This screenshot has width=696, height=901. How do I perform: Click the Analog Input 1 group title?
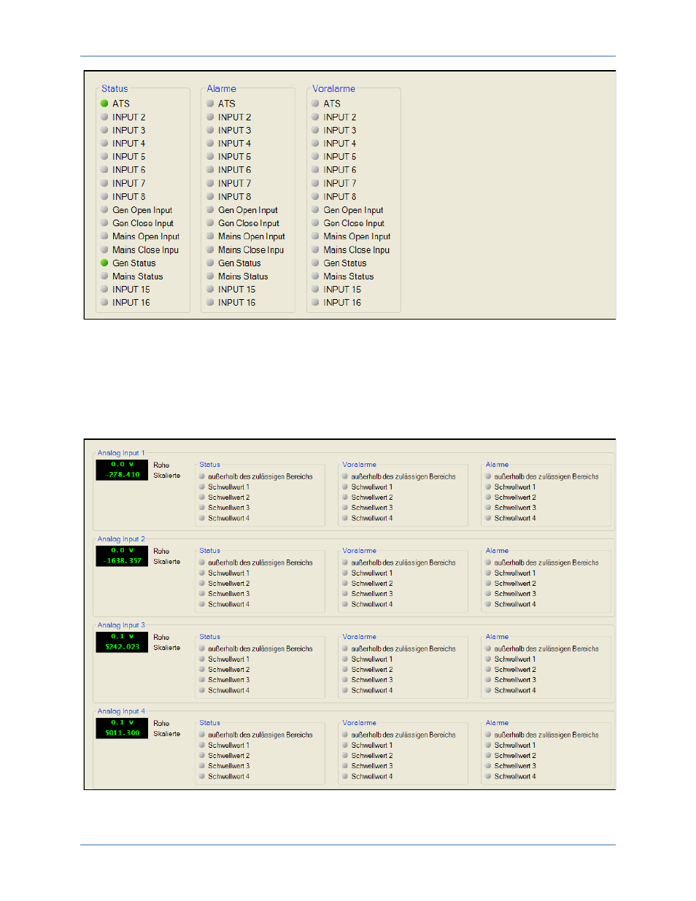click(121, 453)
